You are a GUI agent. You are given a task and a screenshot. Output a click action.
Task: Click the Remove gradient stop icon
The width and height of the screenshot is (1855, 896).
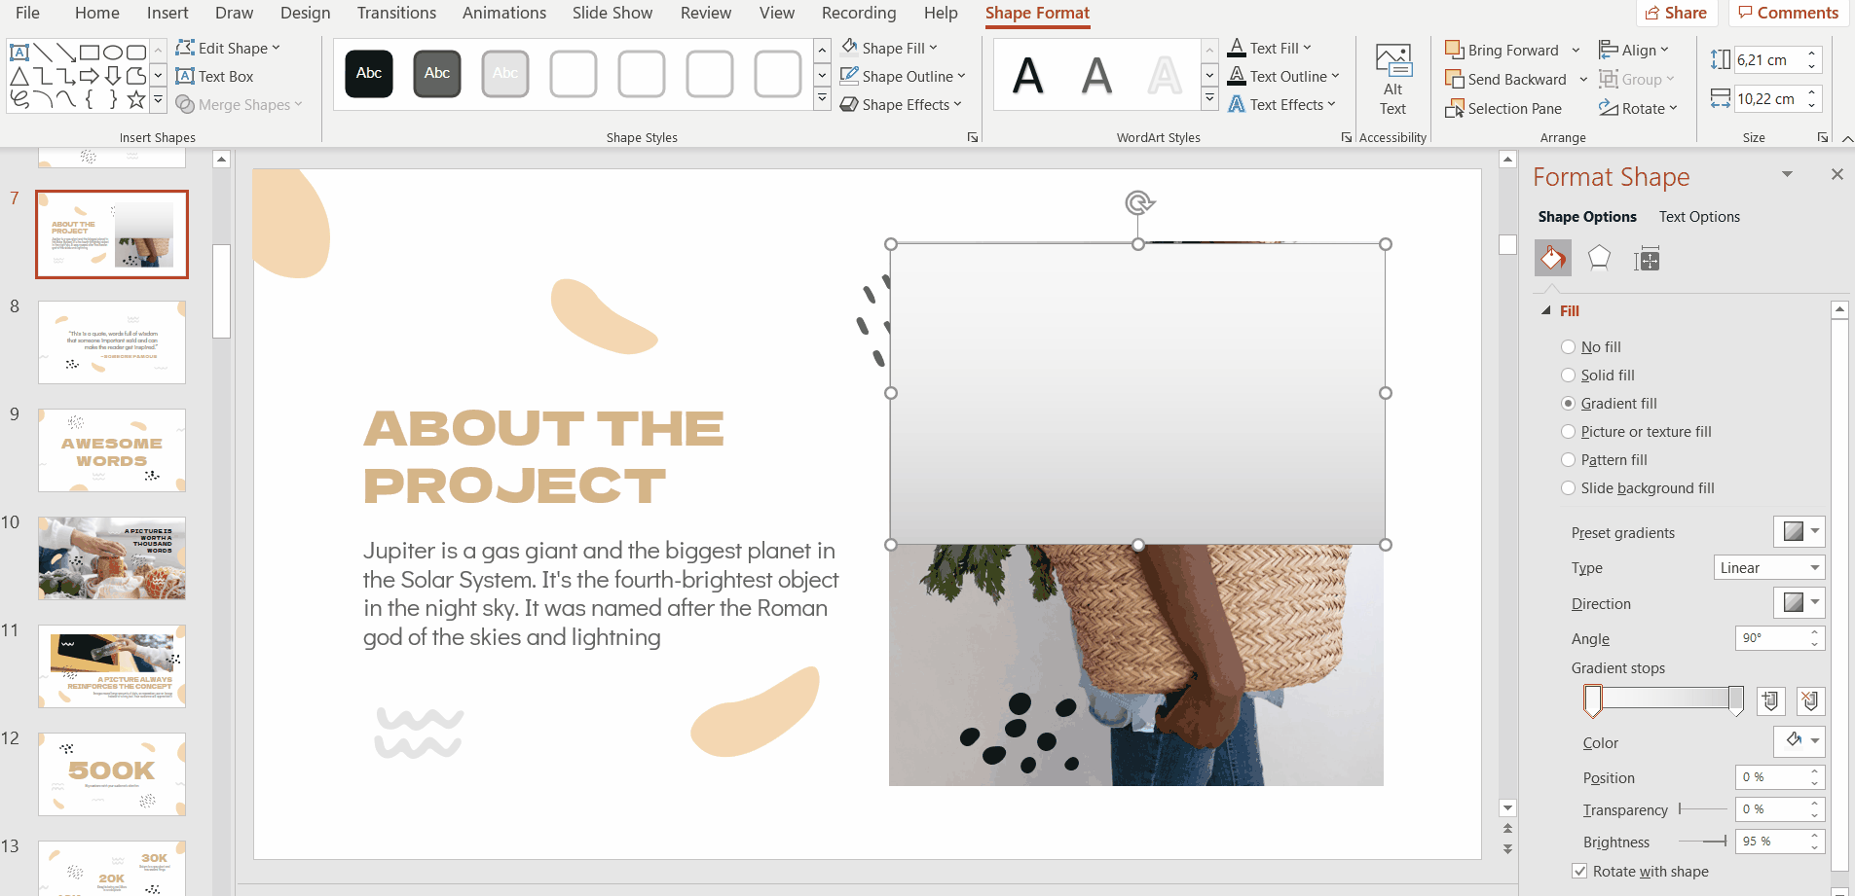click(x=1810, y=700)
